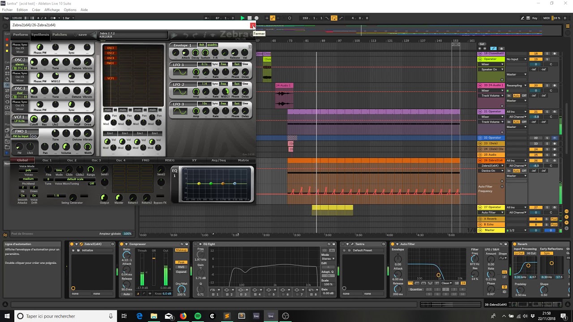Open the 1 Bar quantization menu
This screenshot has height=322, width=573.
pos(68,18)
